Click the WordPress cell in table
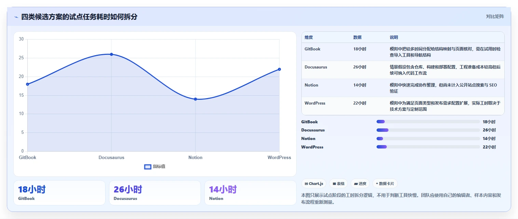The width and height of the screenshot is (518, 219). click(x=315, y=103)
